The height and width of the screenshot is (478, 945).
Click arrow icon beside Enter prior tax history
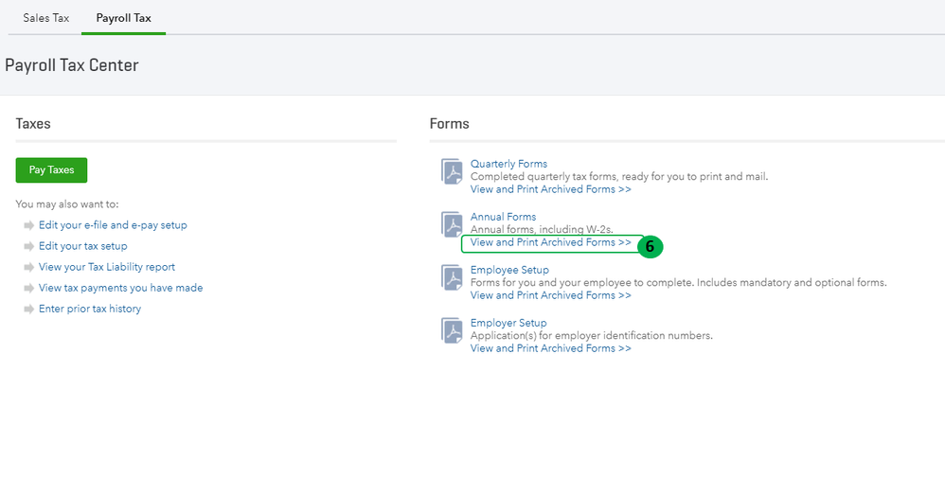pos(29,310)
